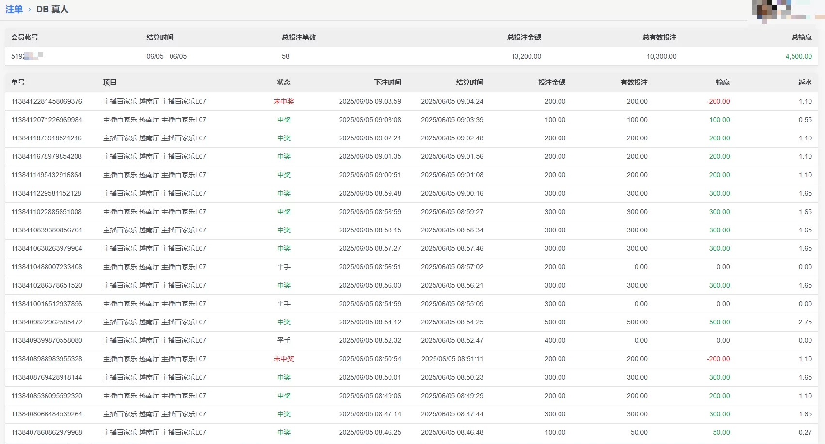Select the total bet amount 13,200.00
The height and width of the screenshot is (444, 825).
pyautogui.click(x=526, y=56)
